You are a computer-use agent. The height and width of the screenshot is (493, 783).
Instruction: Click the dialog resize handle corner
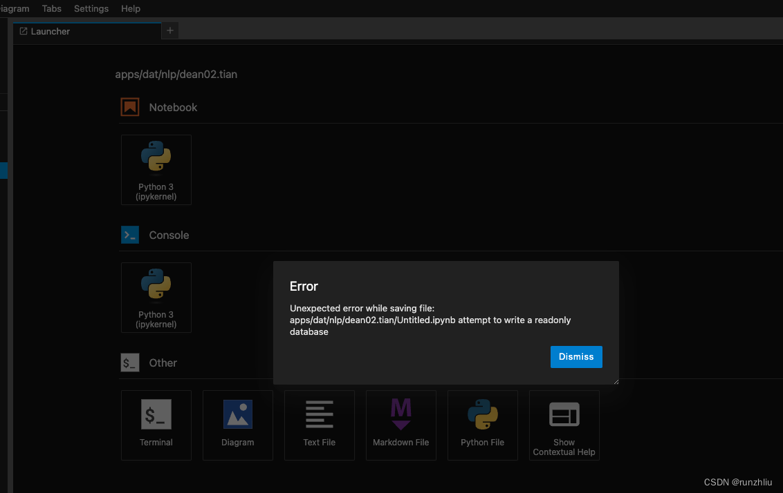tap(616, 382)
